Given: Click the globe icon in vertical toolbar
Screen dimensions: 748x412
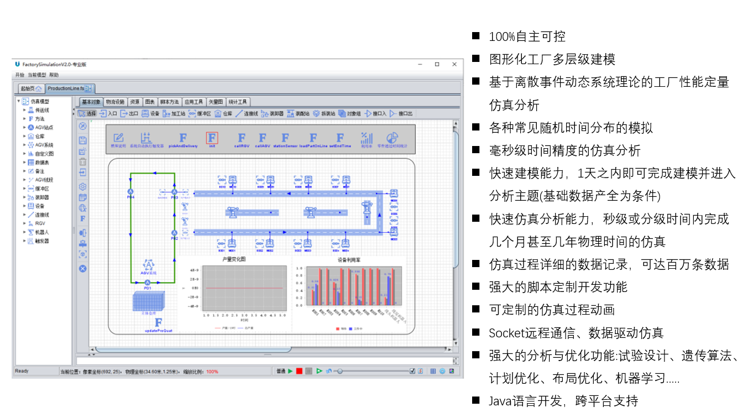Looking at the screenshot, I should tap(82, 208).
